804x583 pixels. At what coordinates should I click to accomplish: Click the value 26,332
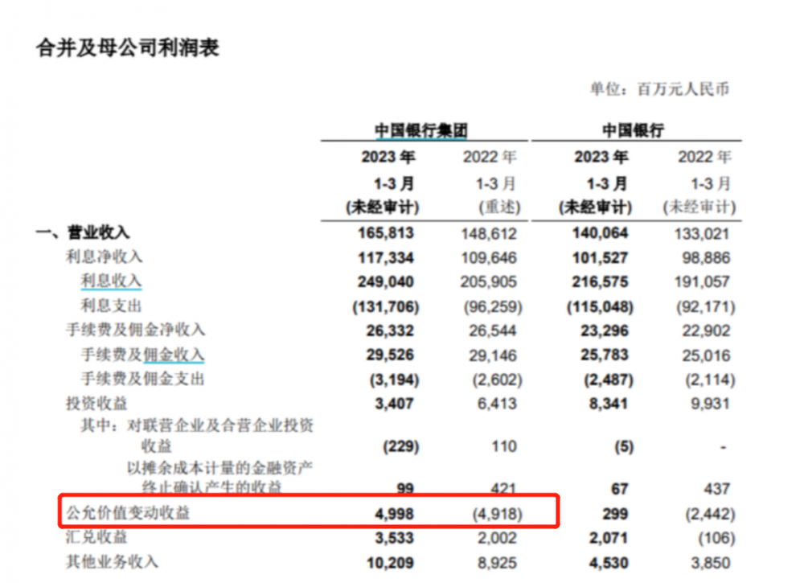[x=390, y=331]
